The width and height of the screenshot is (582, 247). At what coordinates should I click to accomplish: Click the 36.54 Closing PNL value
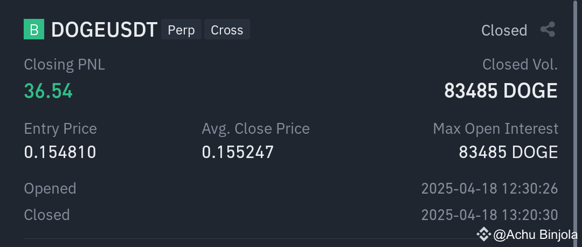tap(48, 91)
